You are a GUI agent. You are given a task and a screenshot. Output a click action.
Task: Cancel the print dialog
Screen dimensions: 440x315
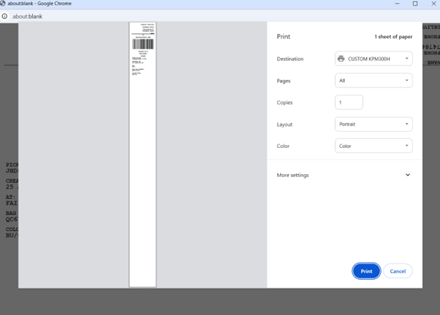[398, 271]
